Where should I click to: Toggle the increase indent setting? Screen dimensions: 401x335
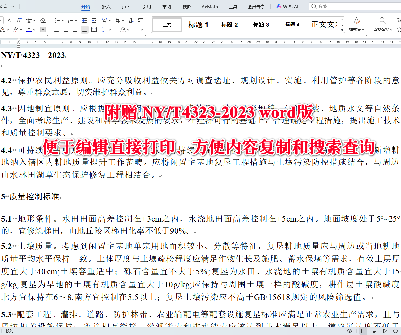(94, 20)
